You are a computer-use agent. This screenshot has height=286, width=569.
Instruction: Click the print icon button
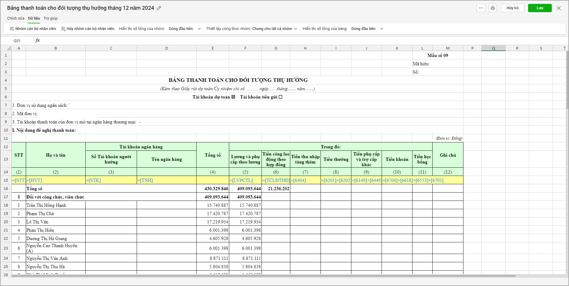pos(493,8)
